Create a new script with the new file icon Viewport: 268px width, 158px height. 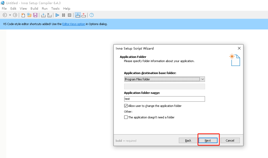click(x=23, y=15)
